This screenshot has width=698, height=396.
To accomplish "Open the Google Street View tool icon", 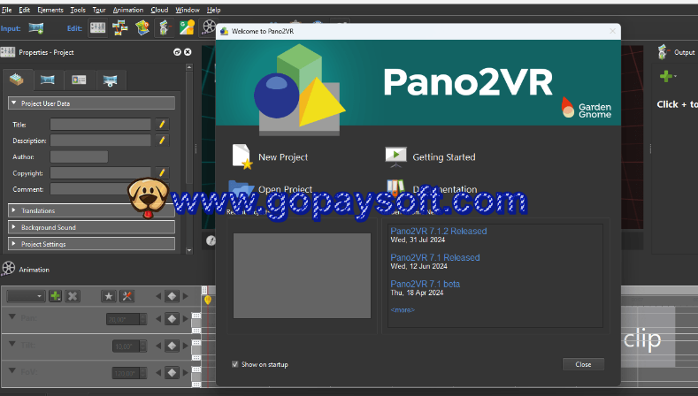I will pyautogui.click(x=187, y=28).
